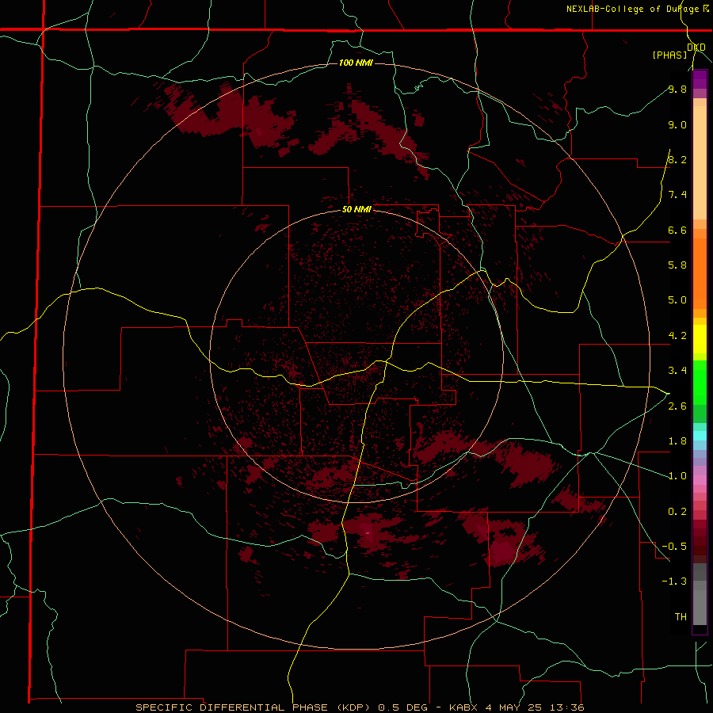Image resolution: width=713 pixels, height=713 pixels.
Task: Click the 0.5 DEG elevation text in caption
Action: 403,707
